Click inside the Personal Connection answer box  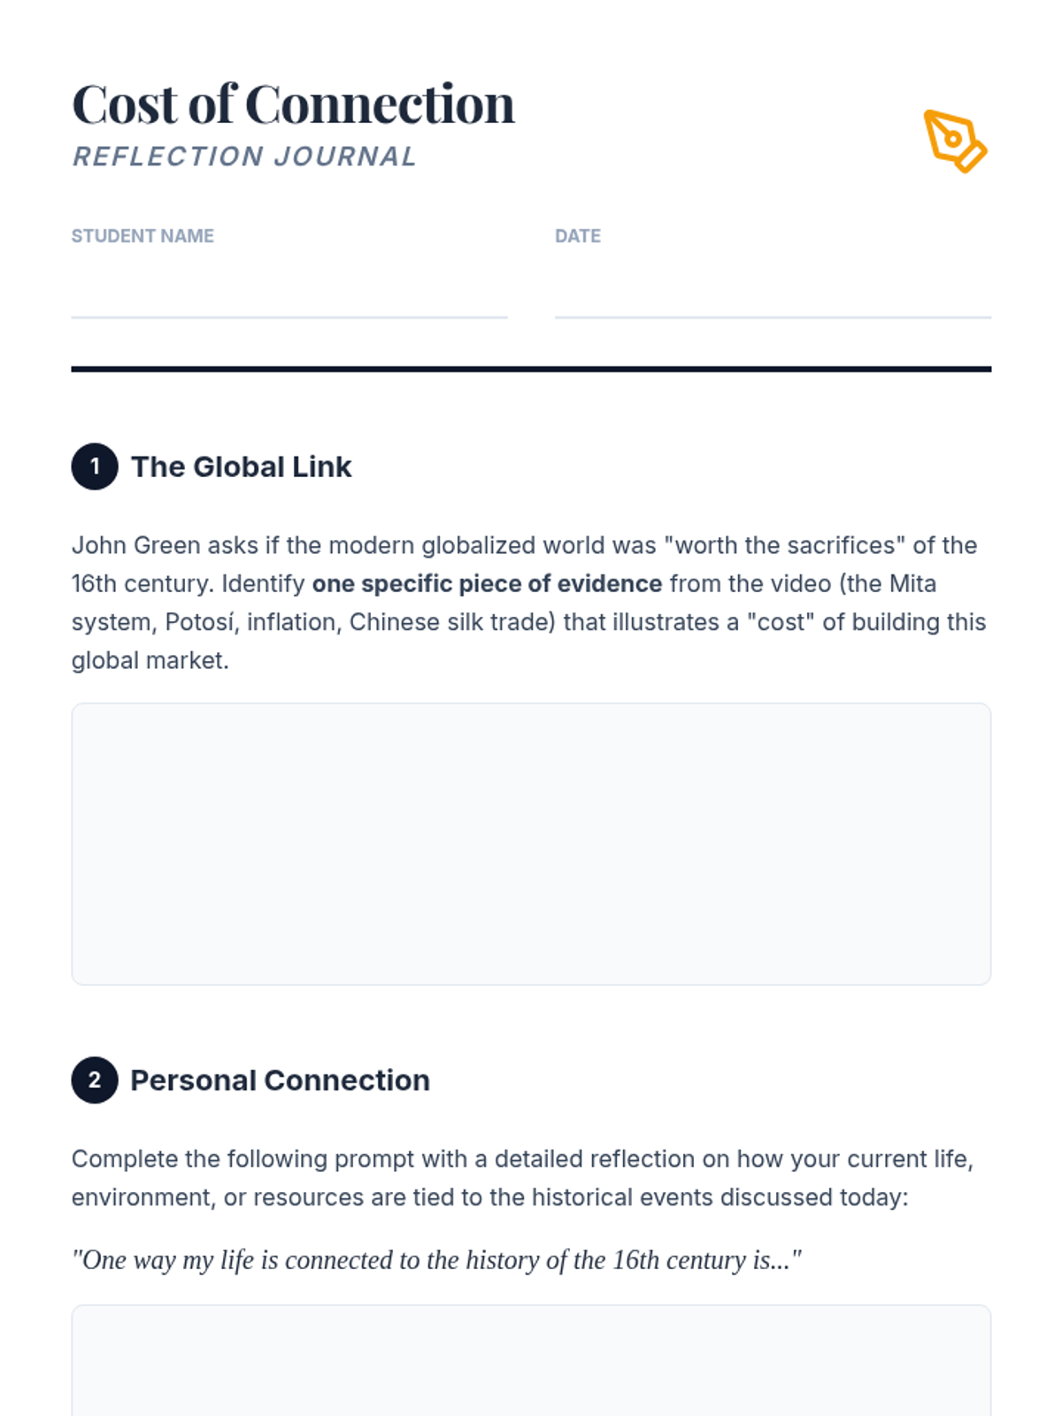(531, 1361)
